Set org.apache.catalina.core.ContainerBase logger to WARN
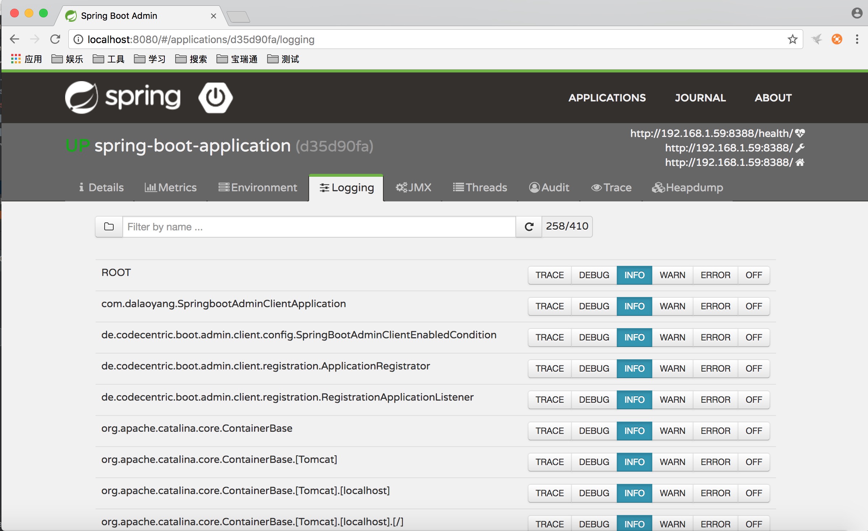This screenshot has width=868, height=531. pos(672,431)
